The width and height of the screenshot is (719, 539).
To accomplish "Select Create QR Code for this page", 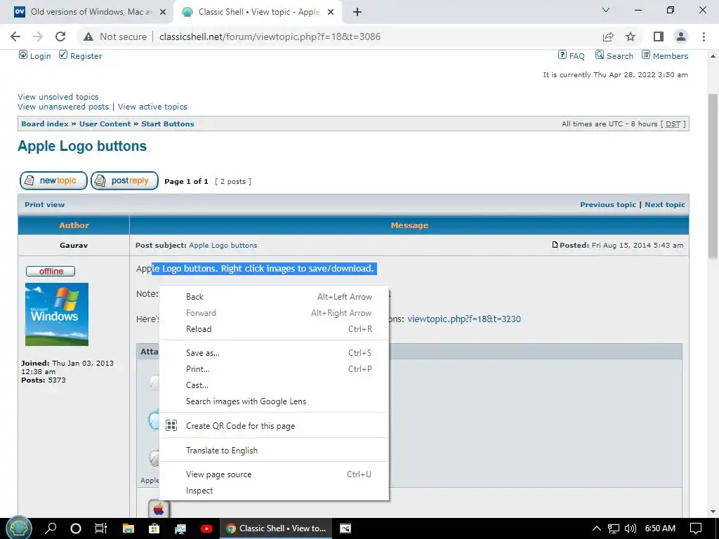I will pos(275,426).
